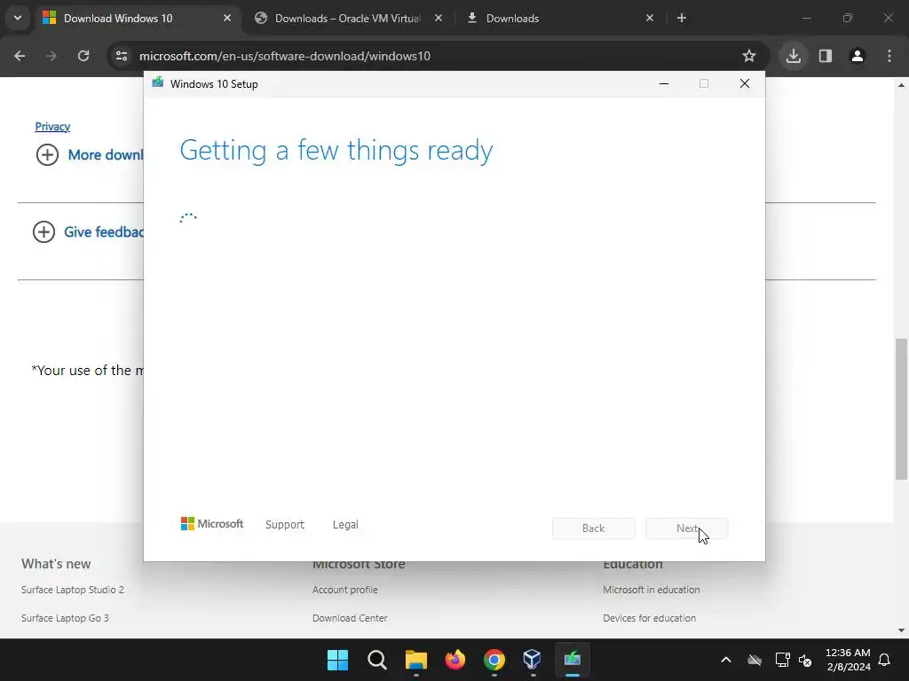909x681 pixels.
Task: Open Devices for education footer link
Action: click(x=649, y=618)
